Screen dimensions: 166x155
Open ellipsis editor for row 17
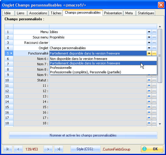click(154, 118)
